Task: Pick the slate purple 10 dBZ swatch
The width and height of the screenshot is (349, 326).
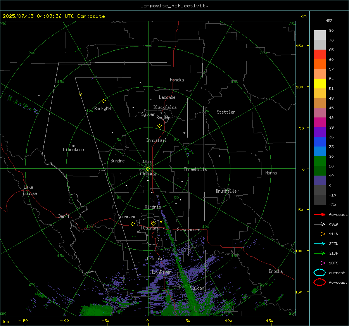Action: [320, 181]
